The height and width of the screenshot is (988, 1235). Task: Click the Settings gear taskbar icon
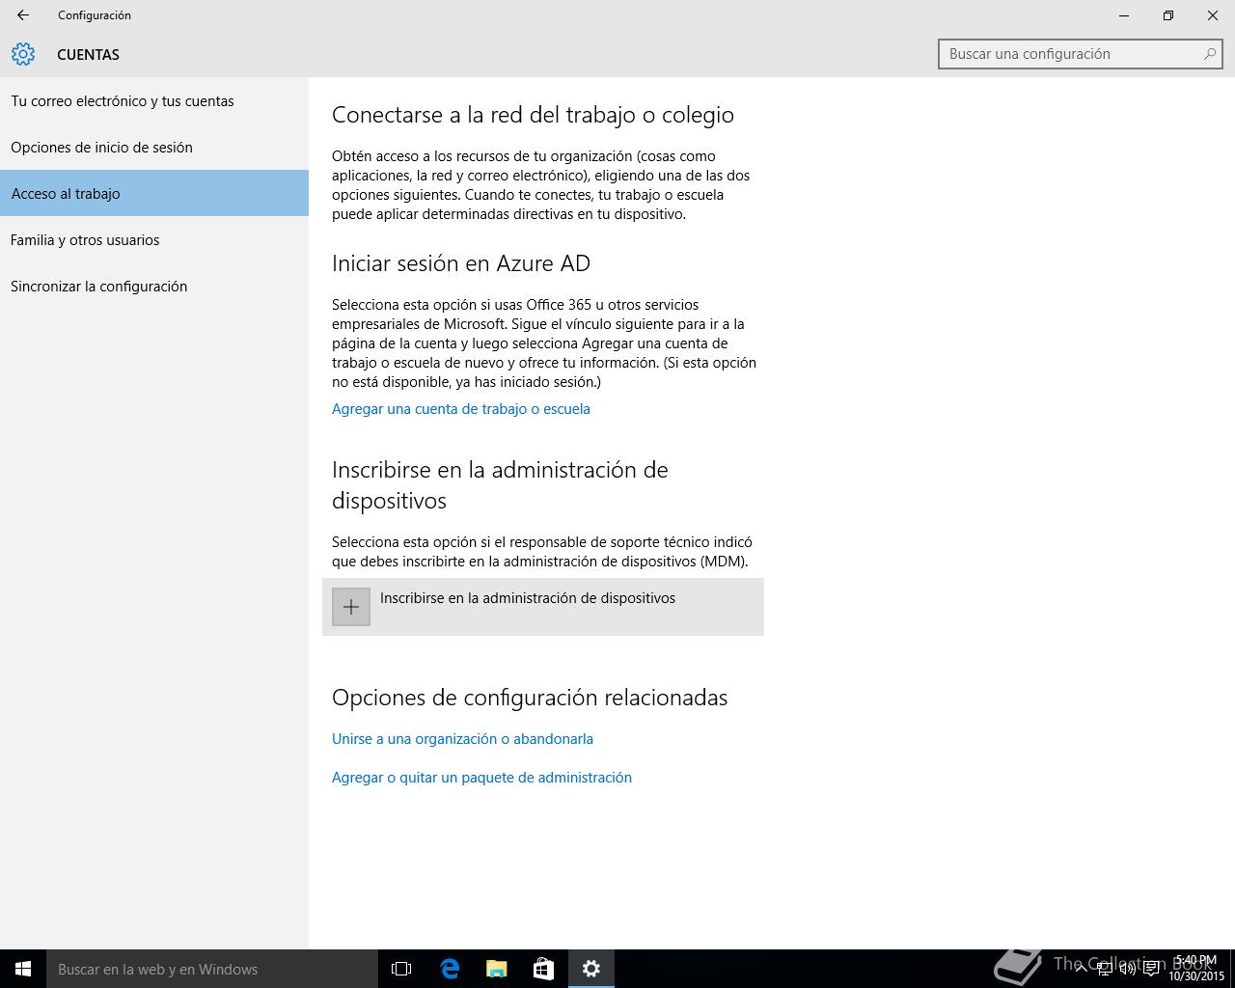tap(591, 969)
